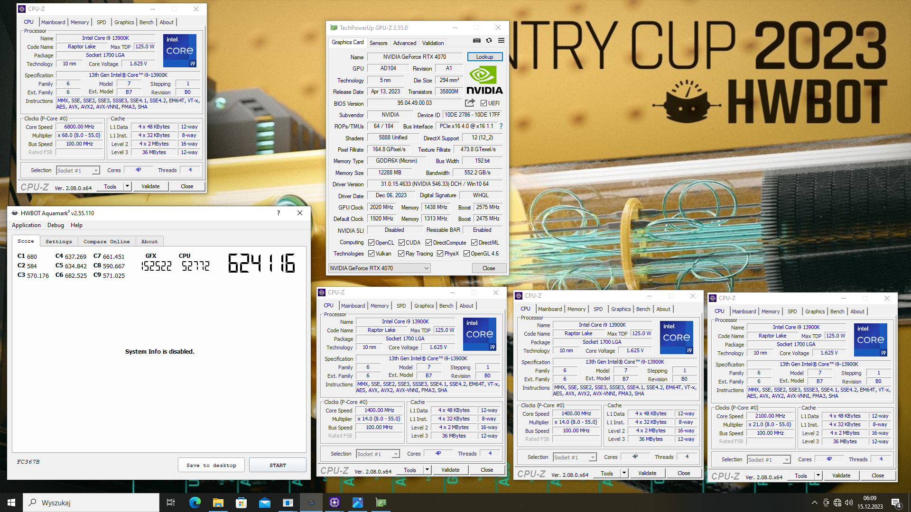Open the volume control tray icon
The width and height of the screenshot is (911, 512).
(849, 503)
